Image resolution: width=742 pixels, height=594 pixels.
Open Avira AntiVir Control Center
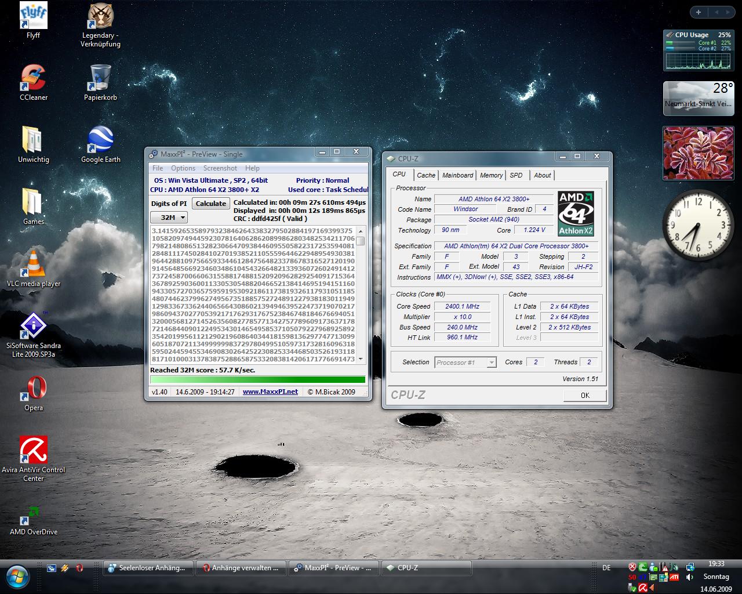[x=34, y=459]
